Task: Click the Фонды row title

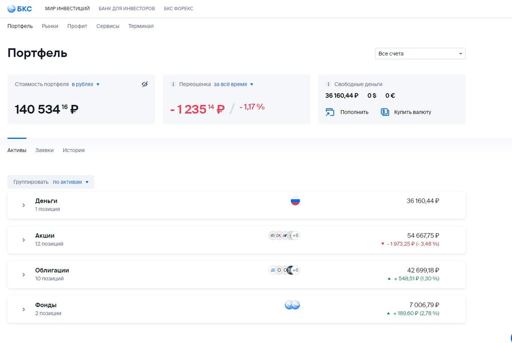Action: tap(46, 305)
